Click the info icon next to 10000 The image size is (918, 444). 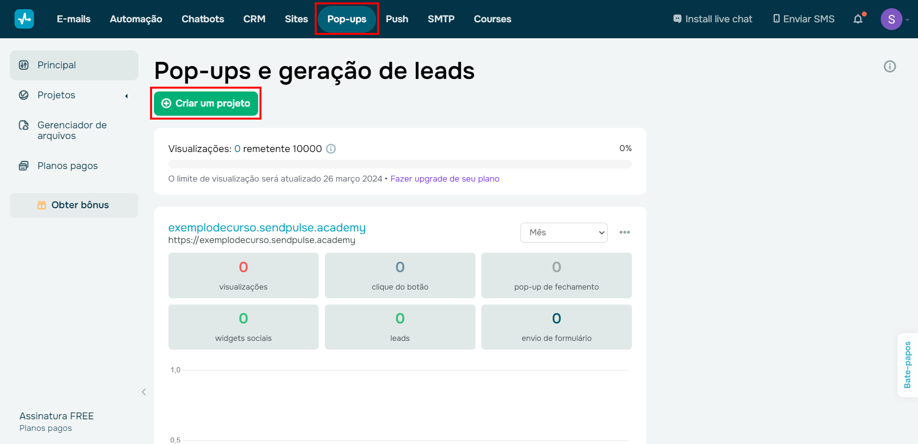[331, 149]
